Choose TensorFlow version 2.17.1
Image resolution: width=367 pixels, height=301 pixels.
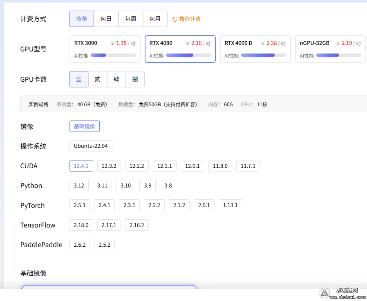(x=109, y=225)
